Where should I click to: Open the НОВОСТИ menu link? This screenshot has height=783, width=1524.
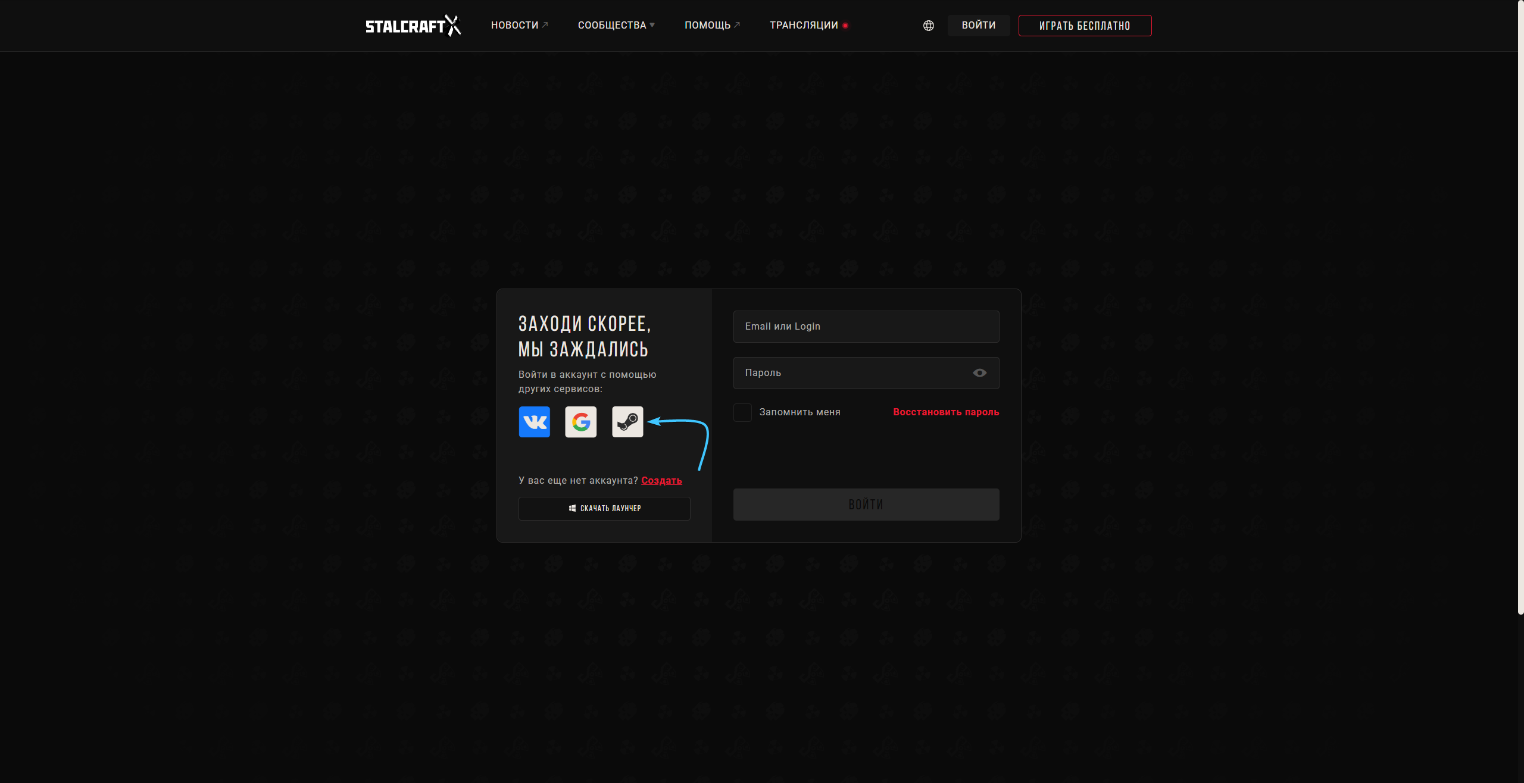pos(519,25)
